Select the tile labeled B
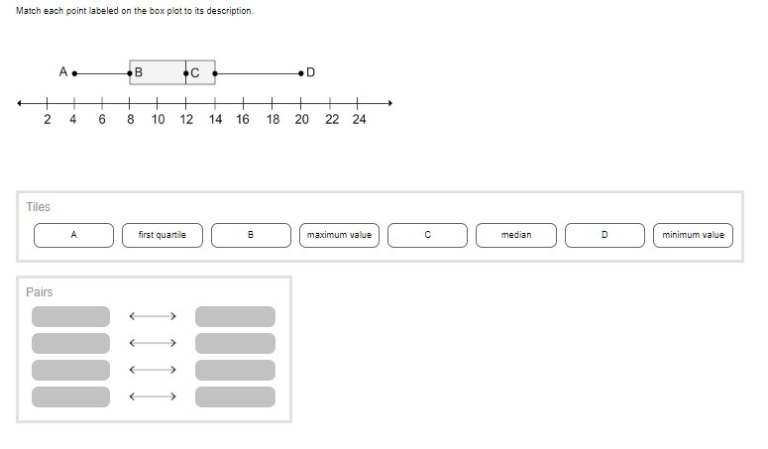The image size is (768, 449). [x=251, y=235]
